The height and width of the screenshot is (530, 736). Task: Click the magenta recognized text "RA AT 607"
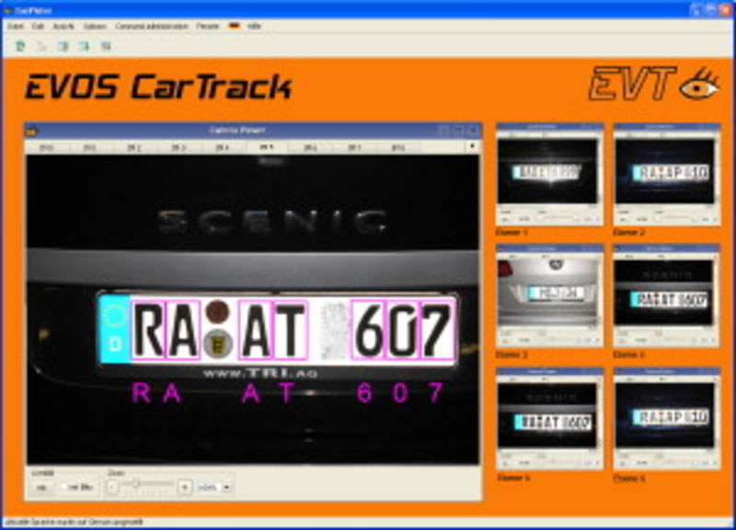tap(288, 393)
